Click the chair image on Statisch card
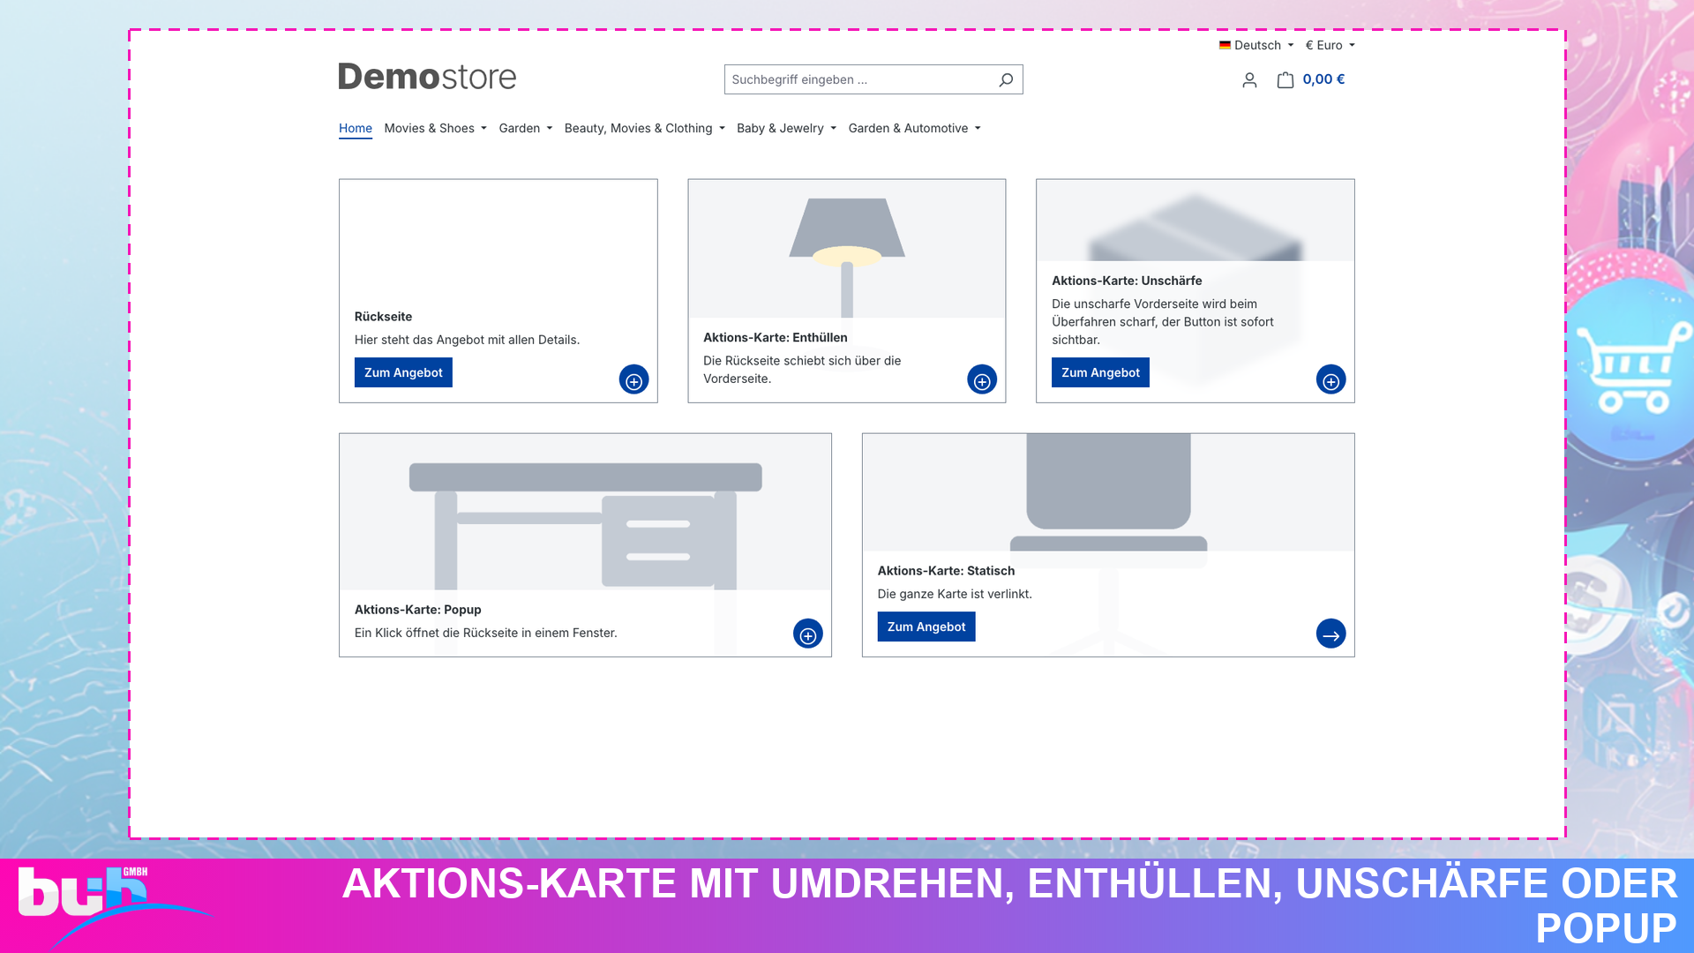This screenshot has height=953, width=1694. (1108, 492)
